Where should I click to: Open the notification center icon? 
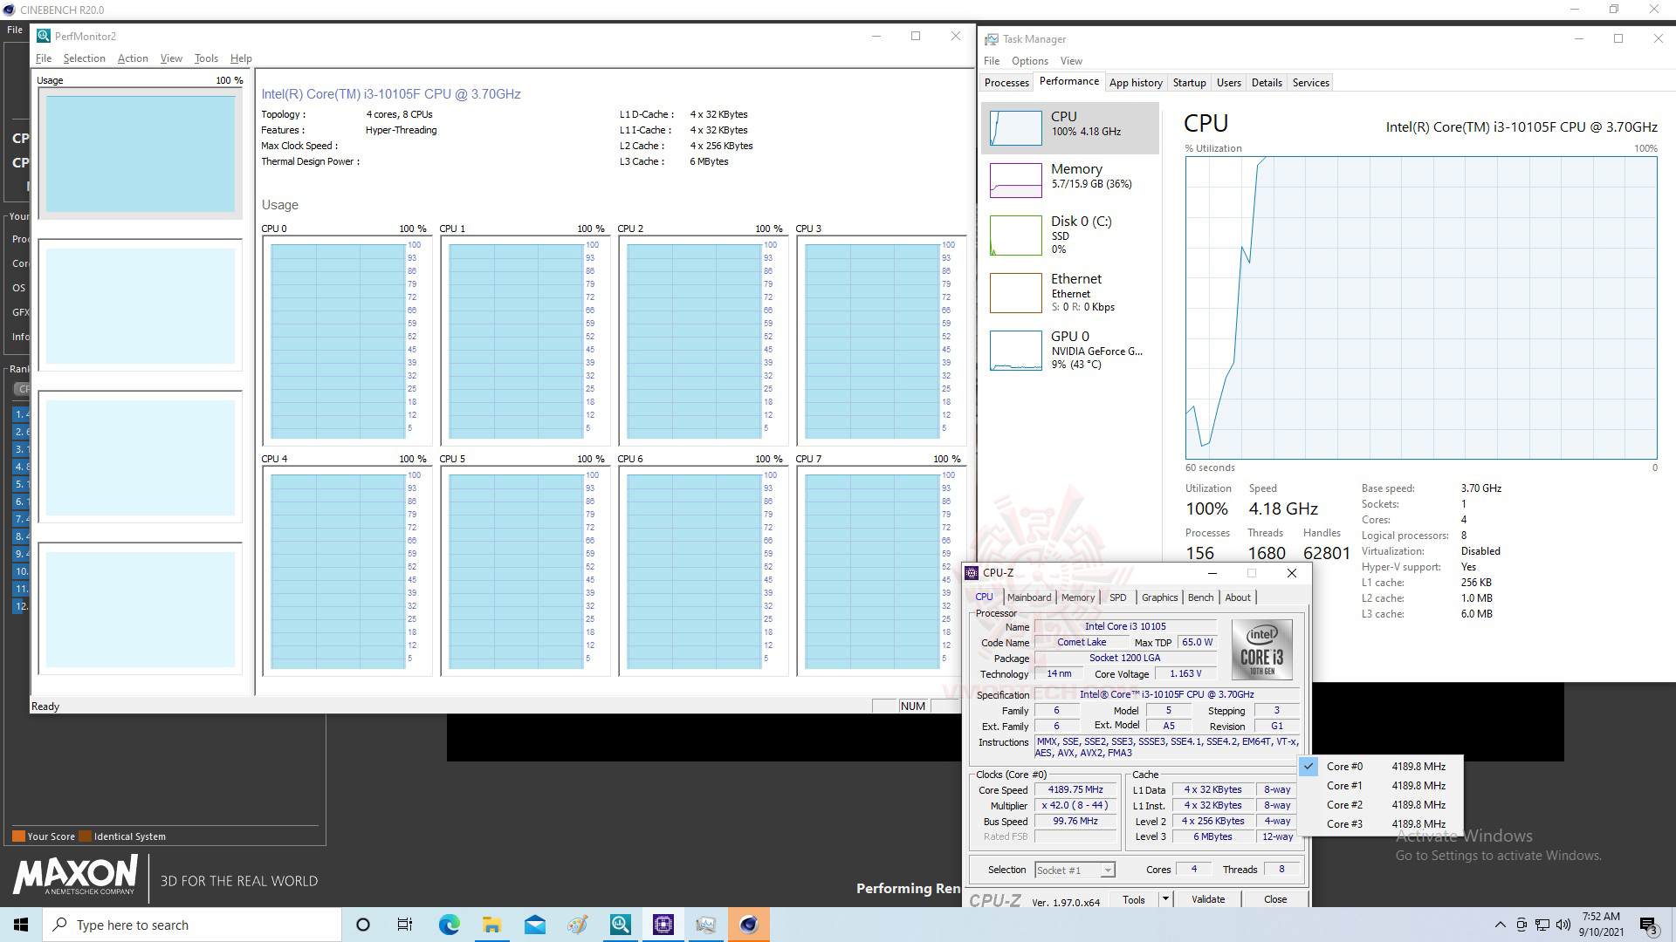pyautogui.click(x=1648, y=925)
